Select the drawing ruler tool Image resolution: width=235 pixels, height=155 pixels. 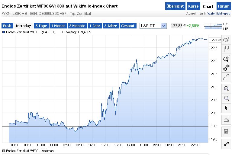[x=226, y=77]
